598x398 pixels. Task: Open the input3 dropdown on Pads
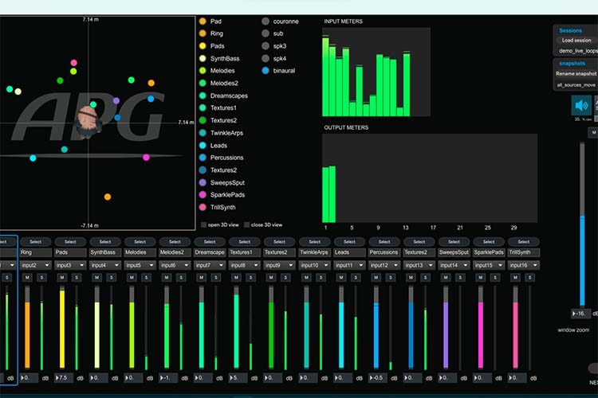click(x=70, y=265)
